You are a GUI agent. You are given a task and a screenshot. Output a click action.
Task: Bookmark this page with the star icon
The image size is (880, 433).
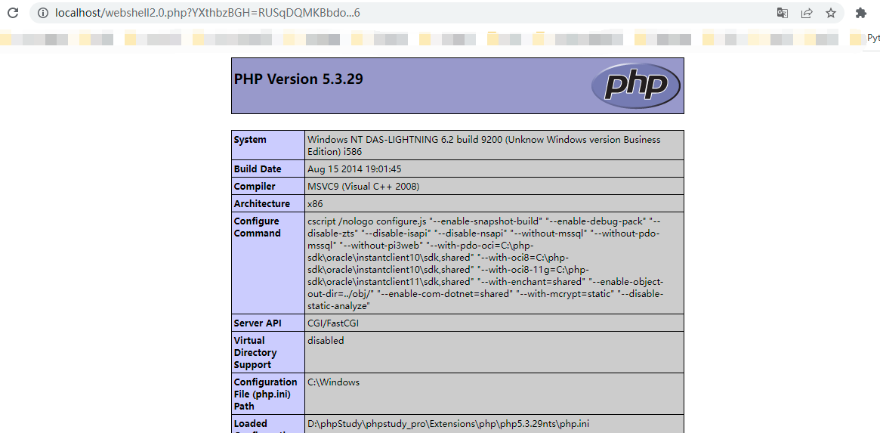click(831, 13)
